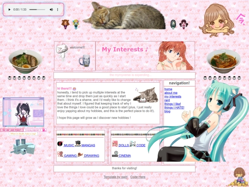Open audio player more options menu
249x187 pixels.
58,10
